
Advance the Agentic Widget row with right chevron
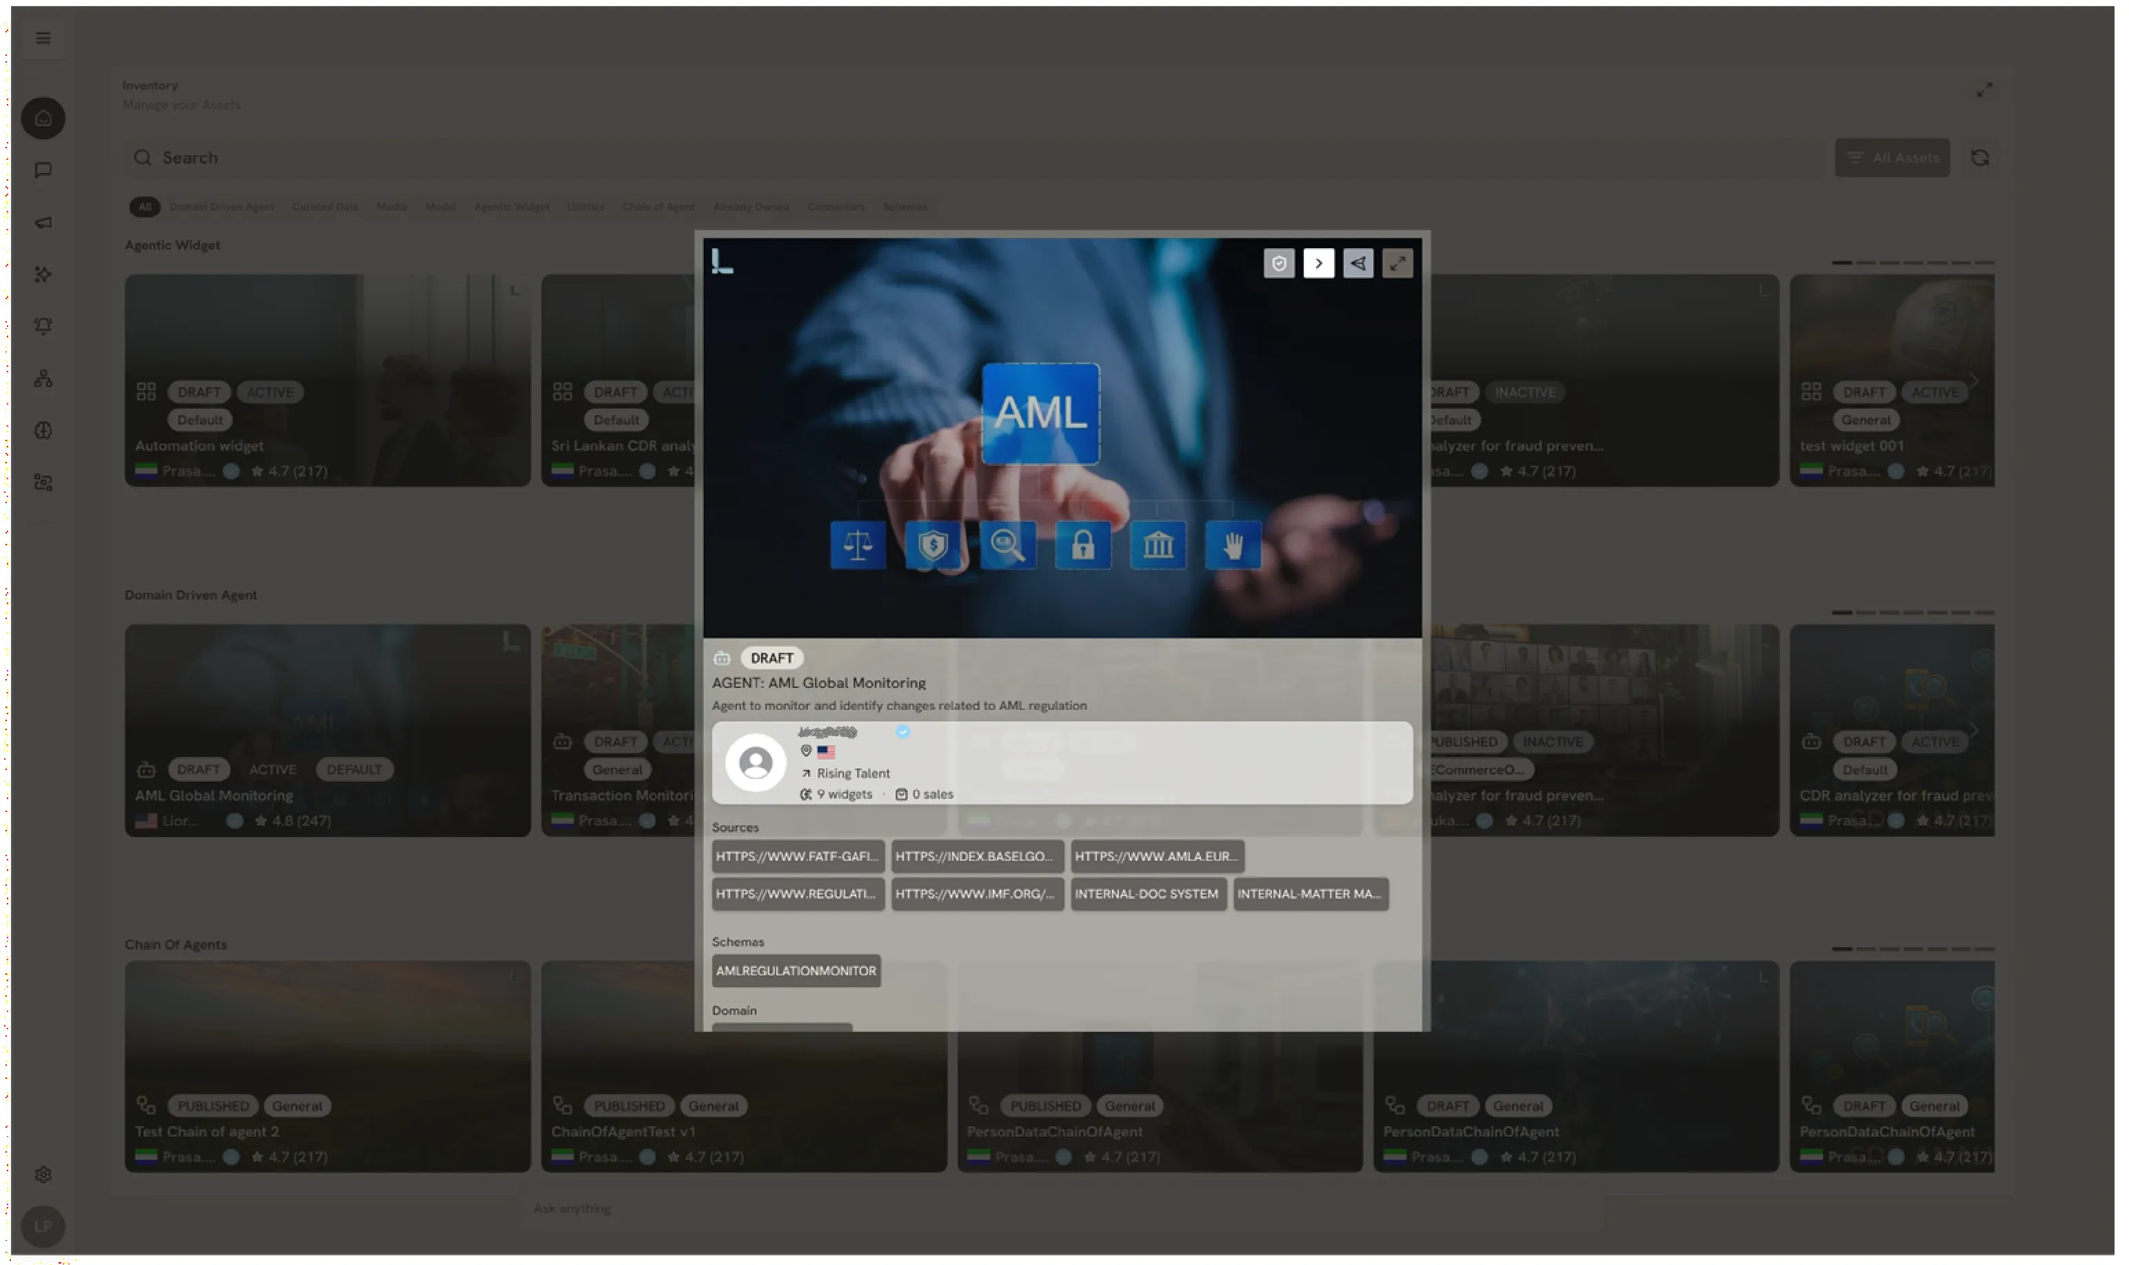1974,380
